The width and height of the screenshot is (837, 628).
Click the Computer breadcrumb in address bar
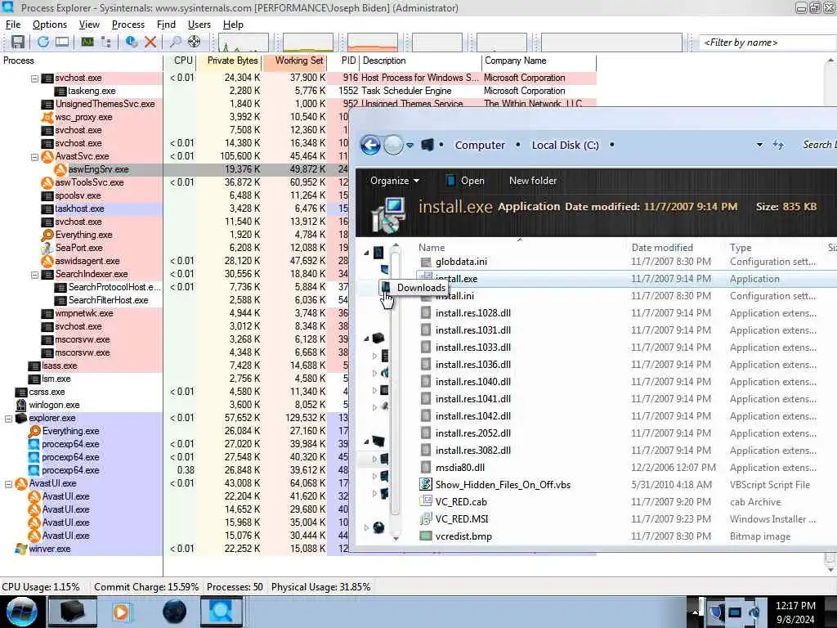[479, 145]
